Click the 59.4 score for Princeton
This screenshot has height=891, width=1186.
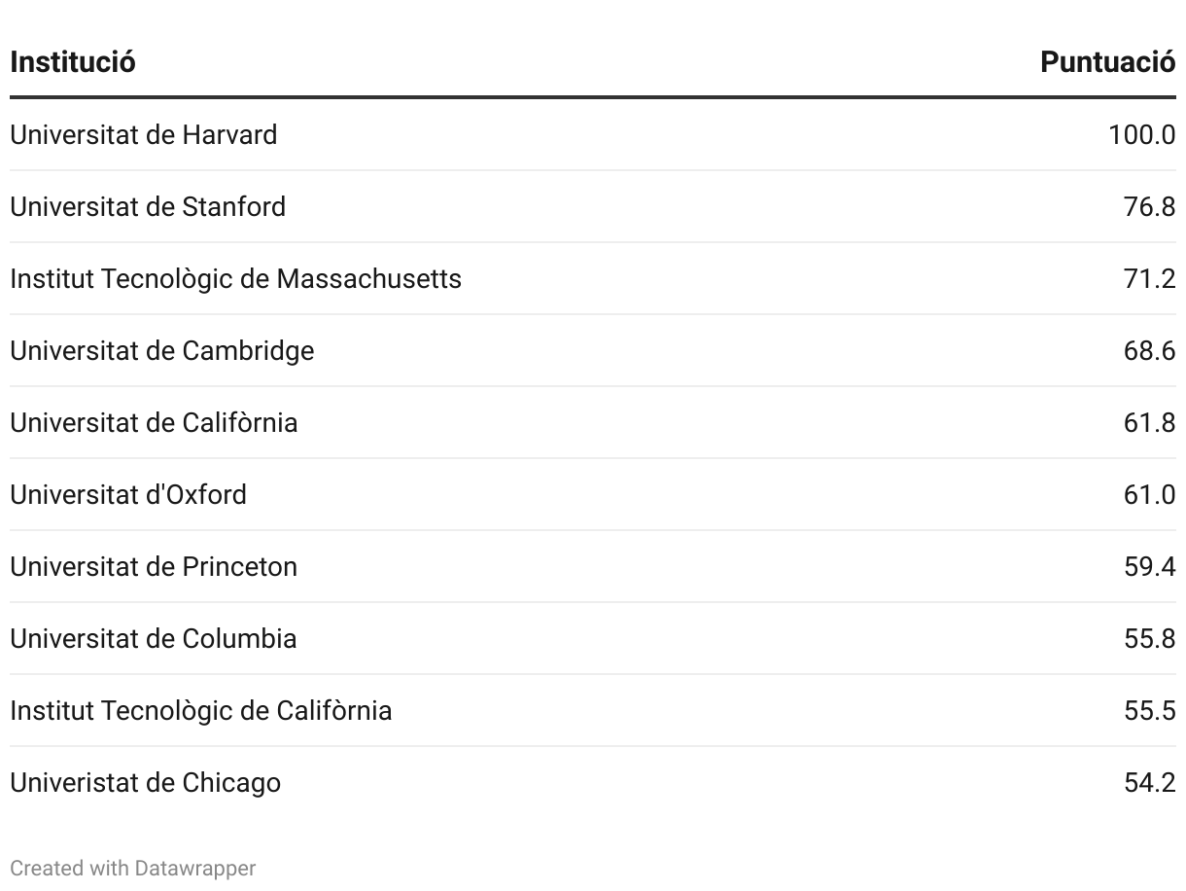point(1149,566)
